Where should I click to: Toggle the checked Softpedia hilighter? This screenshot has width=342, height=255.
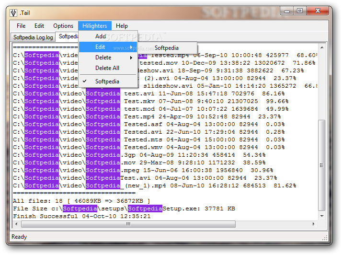[108, 81]
